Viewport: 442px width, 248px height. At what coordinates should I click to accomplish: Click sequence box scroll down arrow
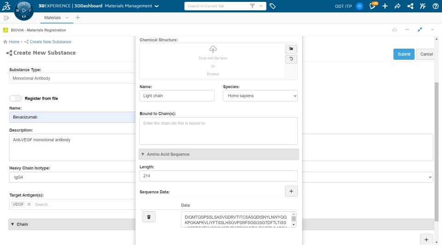click(x=293, y=225)
